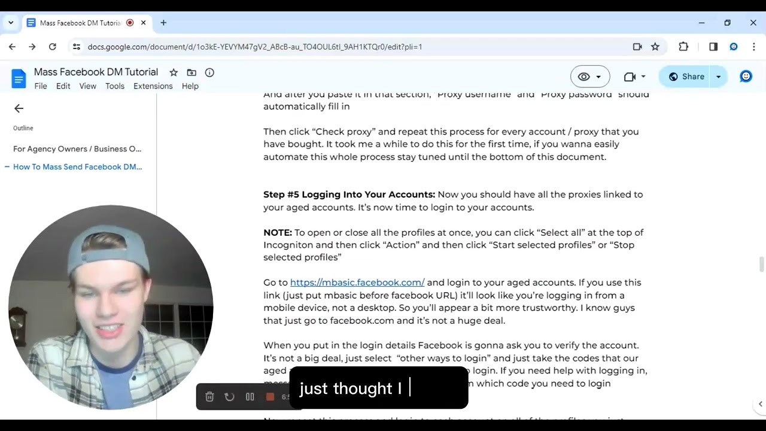Open the Extensions menu
The image size is (766, 431).
pyautogui.click(x=153, y=86)
